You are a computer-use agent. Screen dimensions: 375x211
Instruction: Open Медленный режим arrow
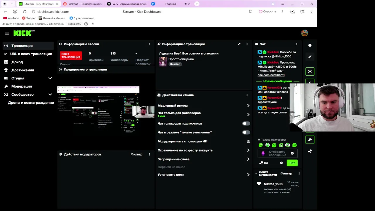coord(248,105)
